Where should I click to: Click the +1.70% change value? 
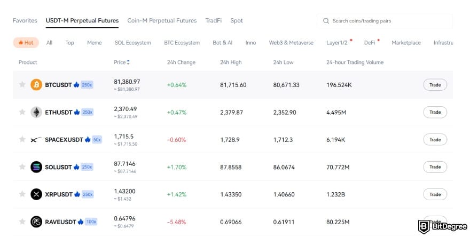[177, 167]
